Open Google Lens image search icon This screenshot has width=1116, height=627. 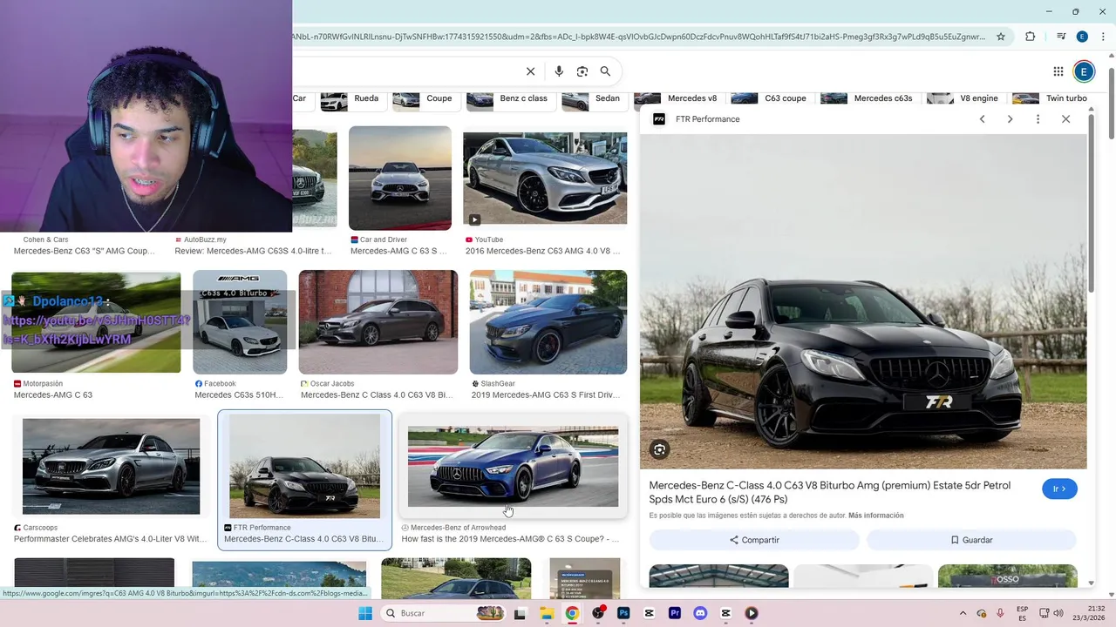click(582, 71)
